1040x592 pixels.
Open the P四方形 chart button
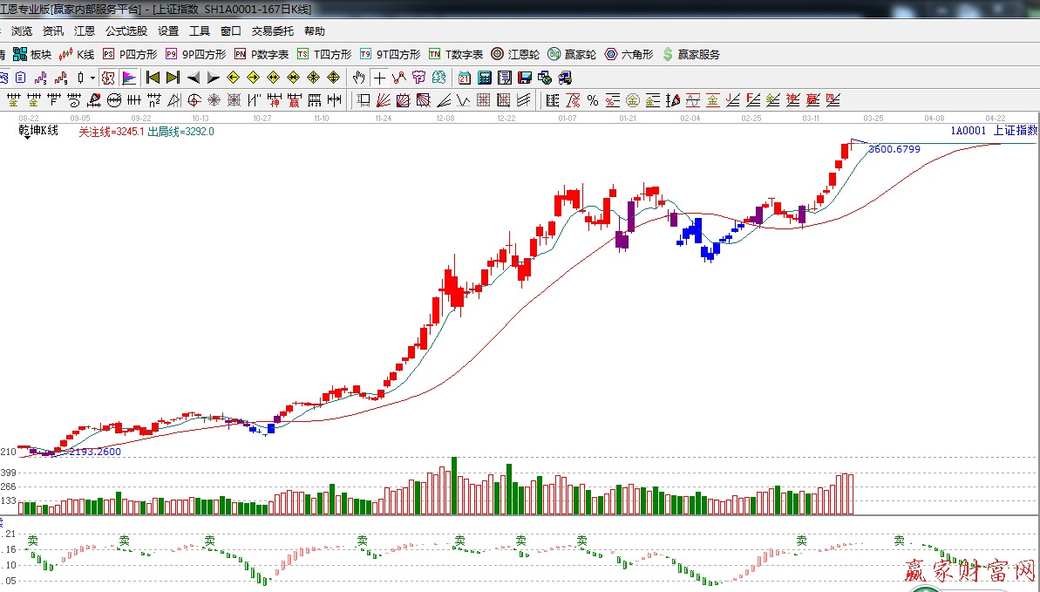tap(129, 54)
